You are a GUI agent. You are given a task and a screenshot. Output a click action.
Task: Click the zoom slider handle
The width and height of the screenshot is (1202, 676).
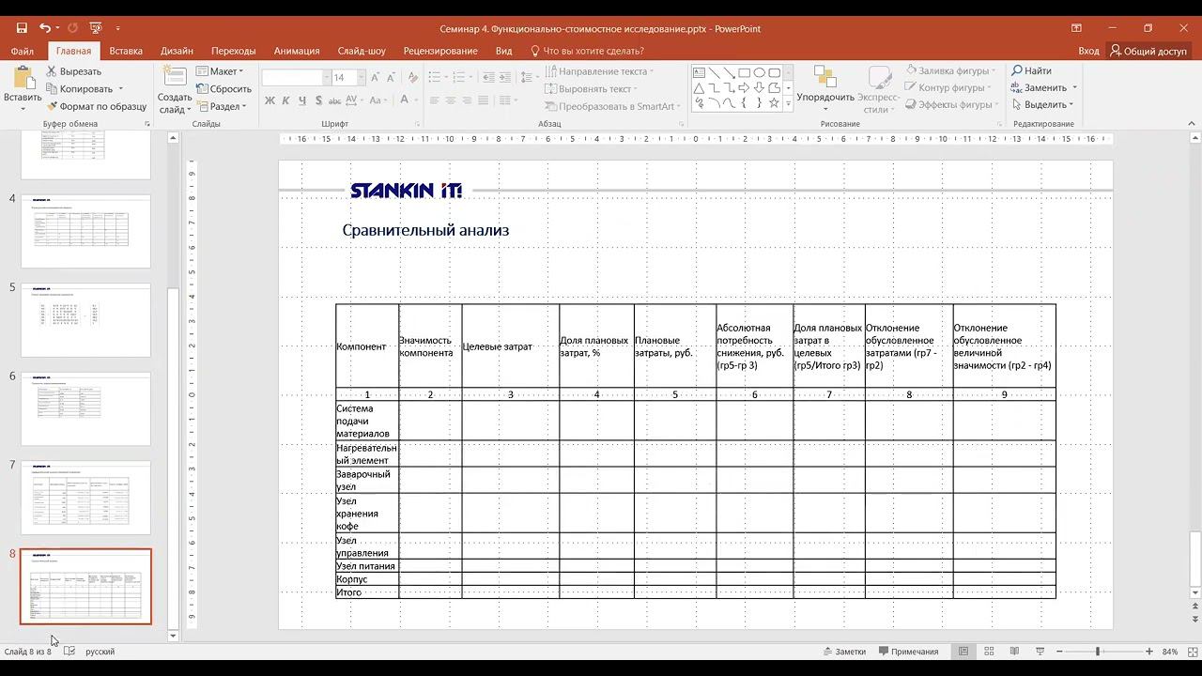(x=1097, y=652)
